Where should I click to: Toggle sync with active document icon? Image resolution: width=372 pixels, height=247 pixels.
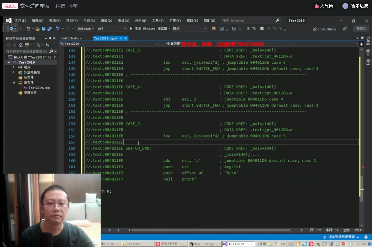click(47, 45)
